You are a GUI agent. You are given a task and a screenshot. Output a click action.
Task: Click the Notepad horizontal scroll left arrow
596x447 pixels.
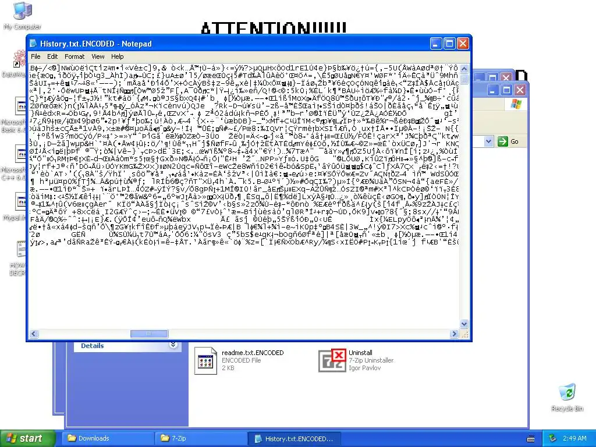pyautogui.click(x=34, y=334)
